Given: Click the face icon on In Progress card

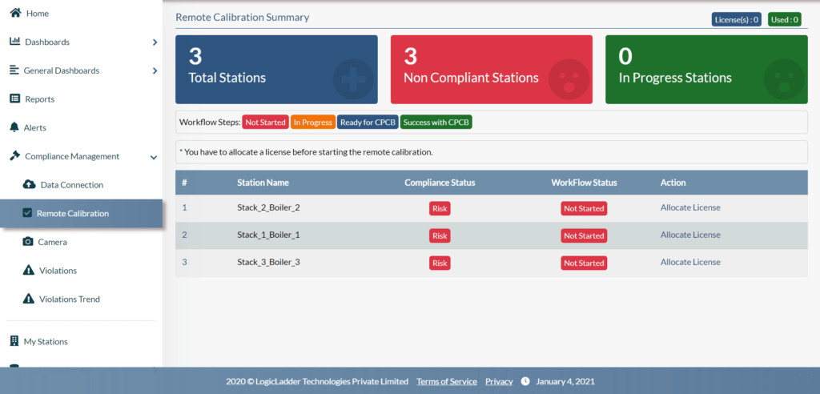Looking at the screenshot, I should click(x=783, y=79).
